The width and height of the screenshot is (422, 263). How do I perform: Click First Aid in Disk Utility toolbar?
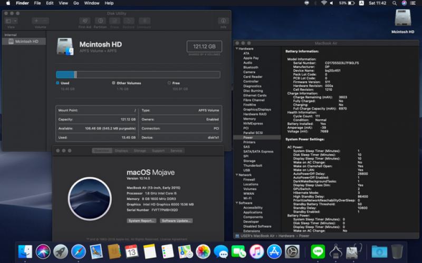tap(85, 21)
